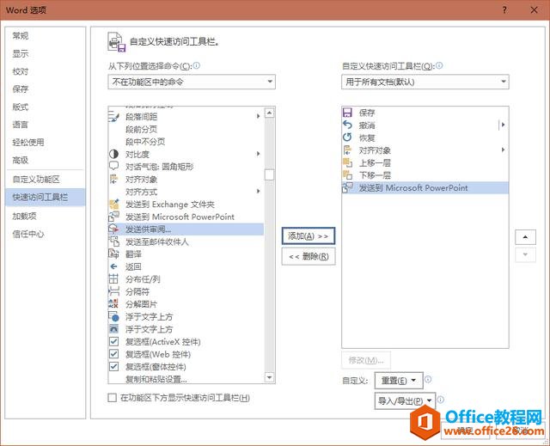Click the 保存 save icon in toolbar list

347,113
